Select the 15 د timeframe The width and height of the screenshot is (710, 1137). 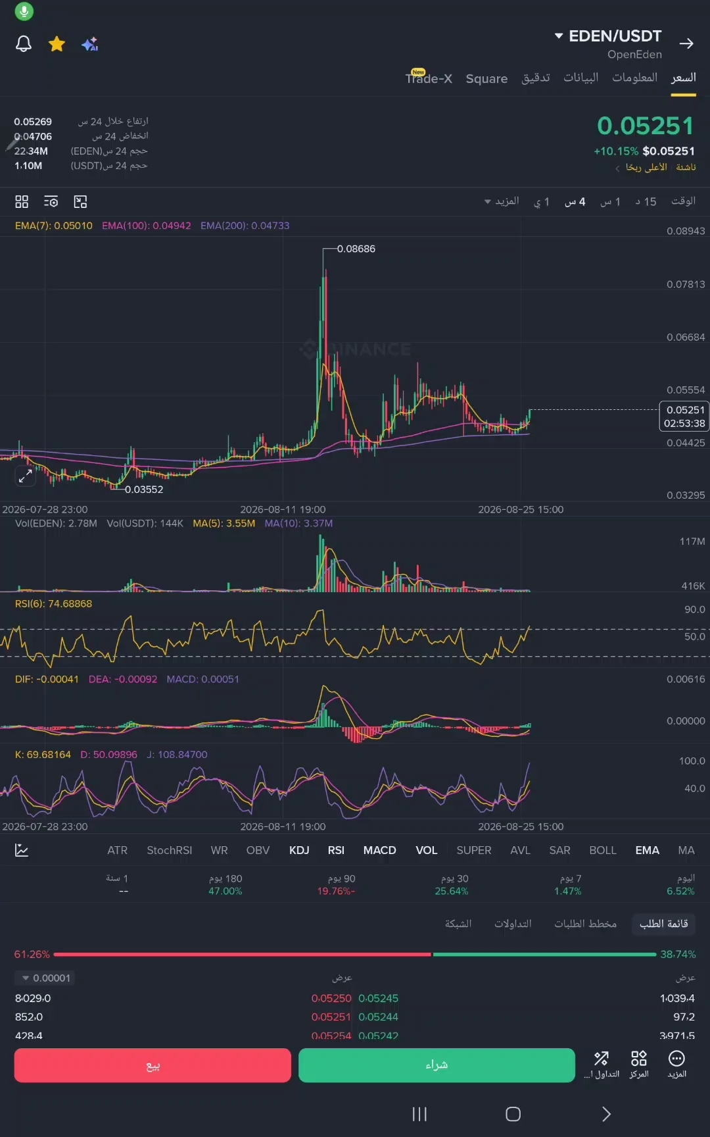646,201
